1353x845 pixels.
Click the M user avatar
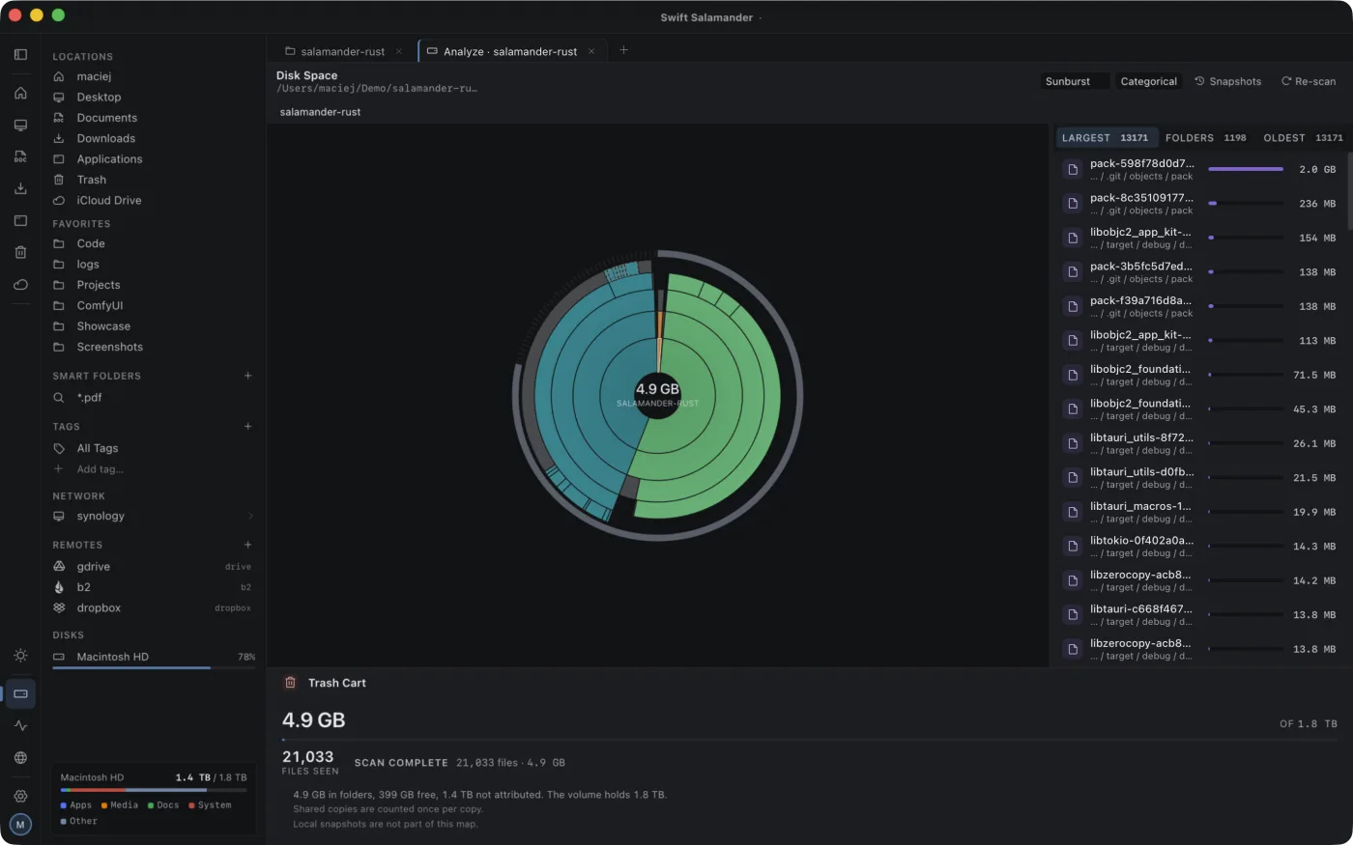point(20,825)
